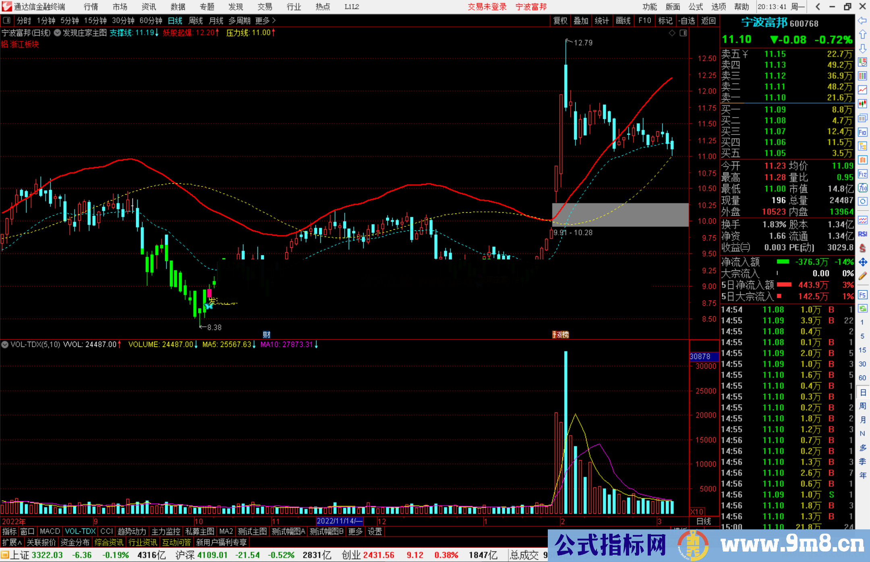Click the pencil drawing tool icon
This screenshot has height=562, width=870.
(x=862, y=276)
